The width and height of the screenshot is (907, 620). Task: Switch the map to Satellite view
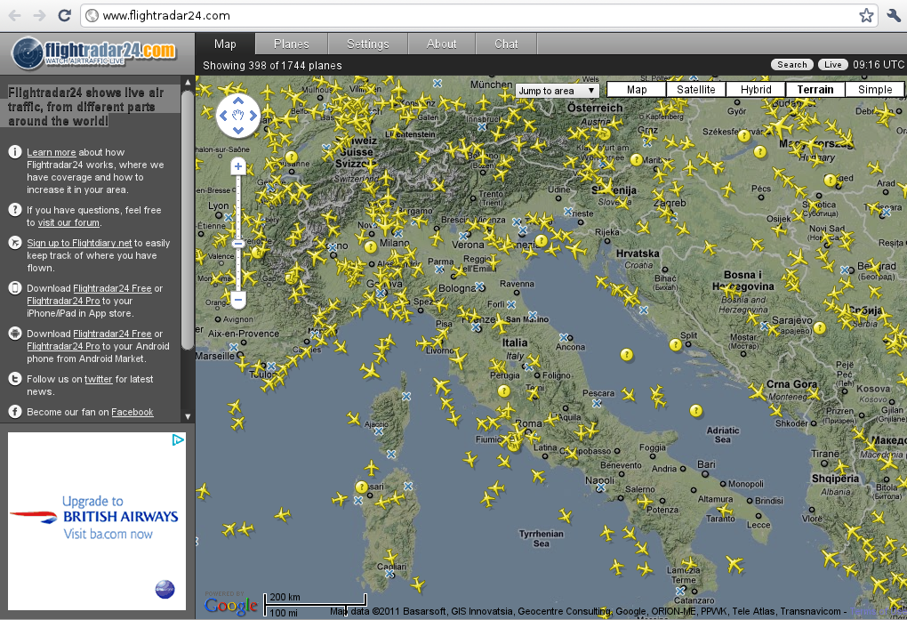[695, 89]
